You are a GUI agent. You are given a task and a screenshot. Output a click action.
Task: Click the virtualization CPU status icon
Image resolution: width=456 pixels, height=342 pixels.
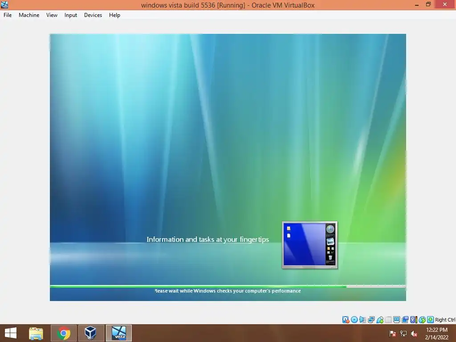coord(414,320)
